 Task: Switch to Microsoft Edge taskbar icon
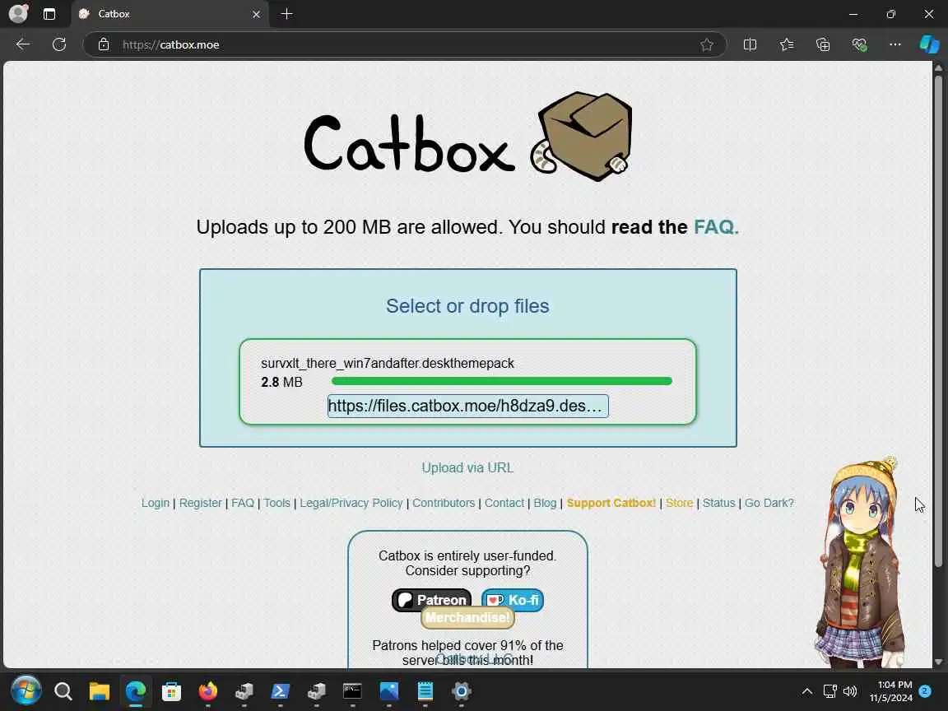136,690
